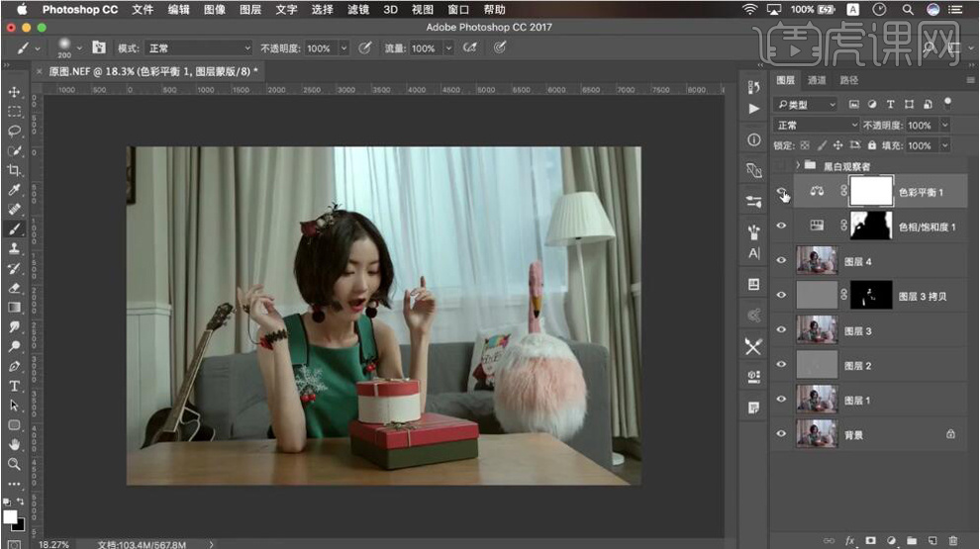The image size is (980, 549).
Task: Toggle visibility of 图层 4
Action: click(782, 261)
